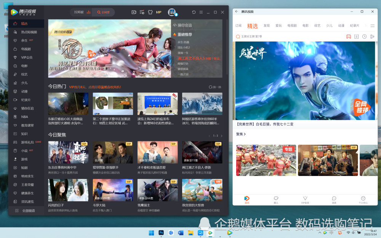Open the watch history list icon
This screenshot has height=238, width=381.
click(142, 12)
